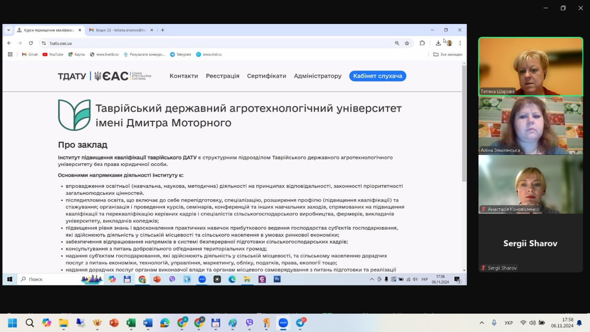Image resolution: width=590 pixels, height=332 pixels.
Task: Click the webpage vertical scrollbar thumb
Action: (464, 123)
